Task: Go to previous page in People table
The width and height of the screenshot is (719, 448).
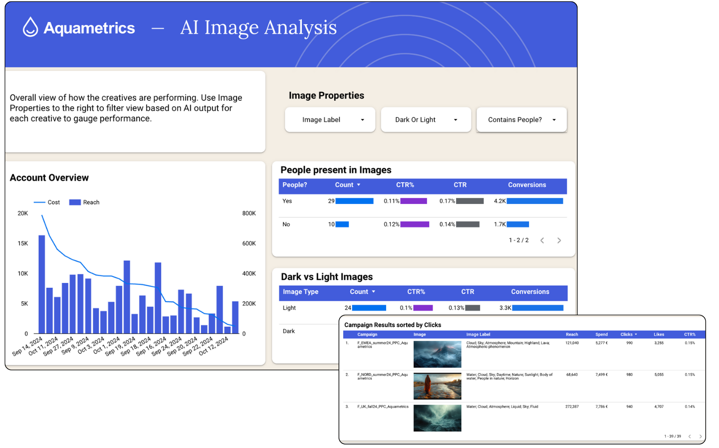Action: pos(542,241)
